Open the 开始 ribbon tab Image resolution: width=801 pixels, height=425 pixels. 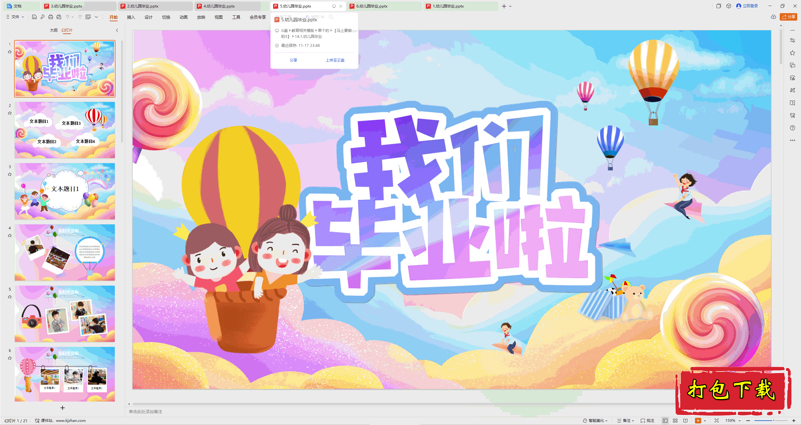click(x=114, y=17)
